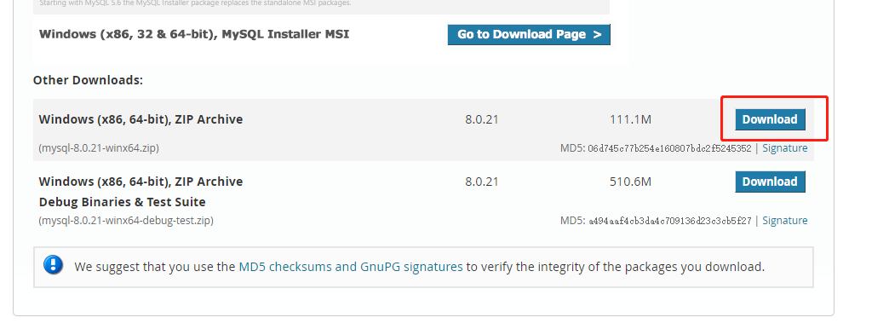Click the mysql-8.0.21-winx64.zip filename text
Screen dimensions: 889x329
99,148
